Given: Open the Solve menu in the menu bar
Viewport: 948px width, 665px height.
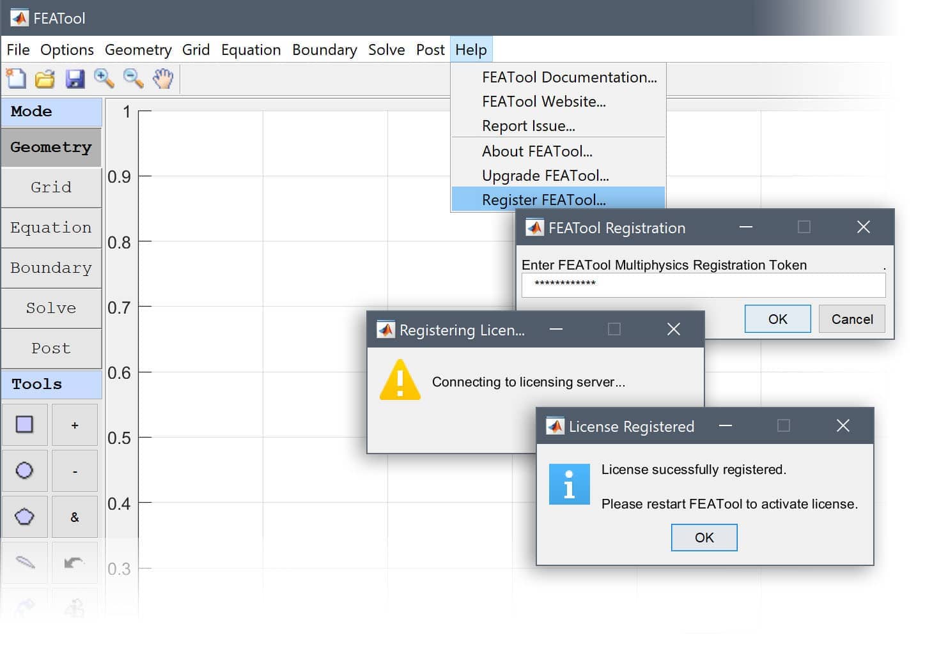Looking at the screenshot, I should pyautogui.click(x=386, y=50).
